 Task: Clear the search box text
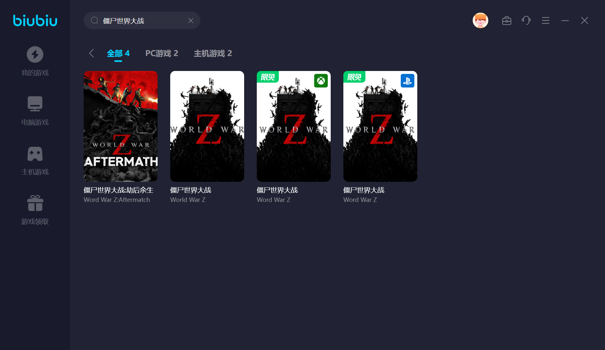191,20
